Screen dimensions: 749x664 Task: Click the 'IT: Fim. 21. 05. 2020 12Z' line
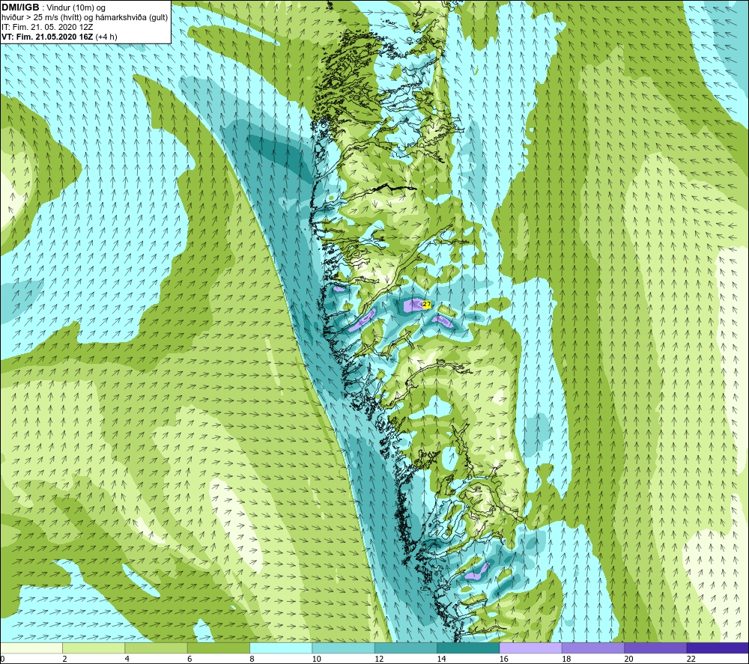pos(47,27)
